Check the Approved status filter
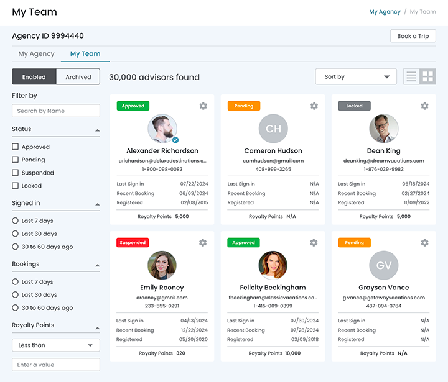The height and width of the screenshot is (382, 448). pos(16,147)
